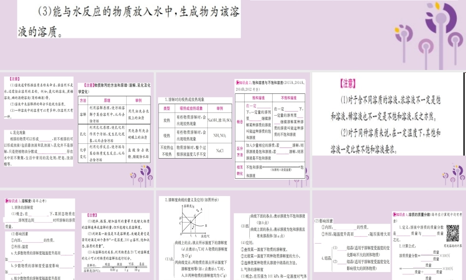Click the 区分方法 row label
This screenshot has width=466, height=280.
pyautogui.click(x=240, y=152)
